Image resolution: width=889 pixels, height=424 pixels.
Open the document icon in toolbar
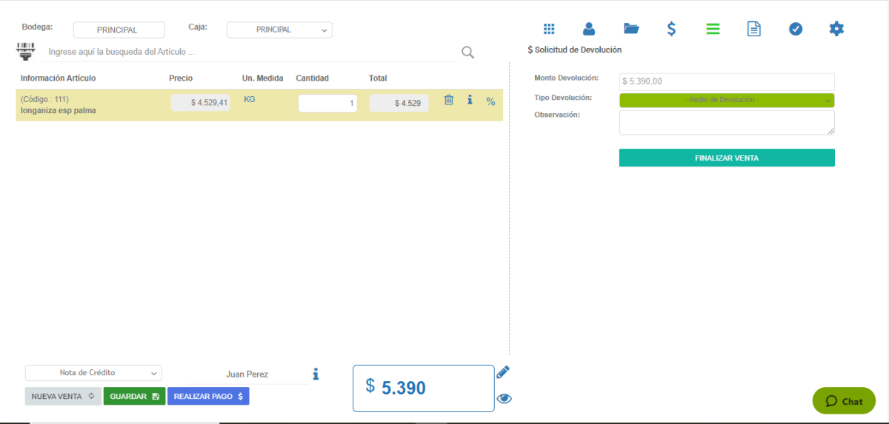(753, 29)
